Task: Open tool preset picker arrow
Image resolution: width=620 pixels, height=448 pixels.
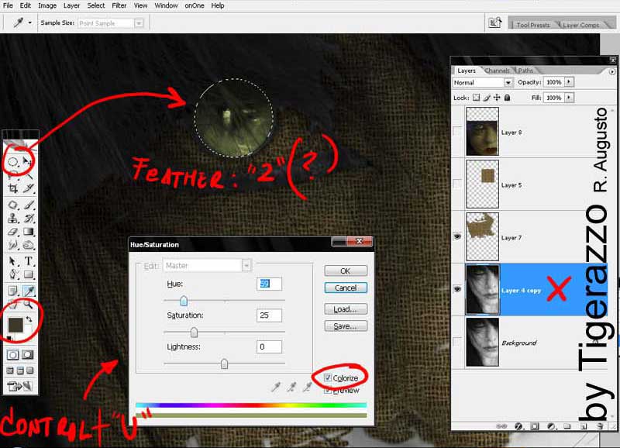Action: pos(29,23)
